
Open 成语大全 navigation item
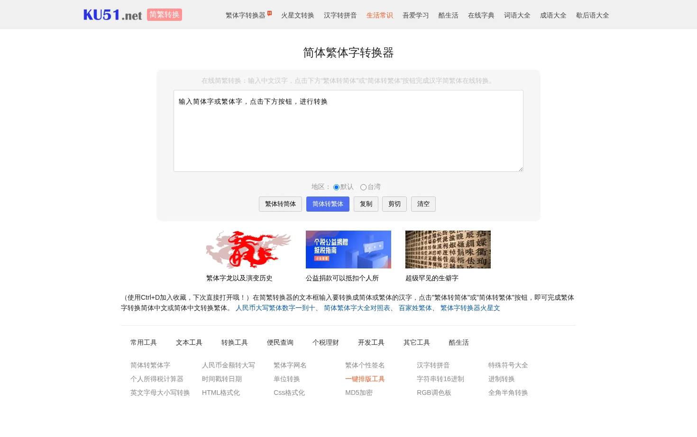point(553,15)
